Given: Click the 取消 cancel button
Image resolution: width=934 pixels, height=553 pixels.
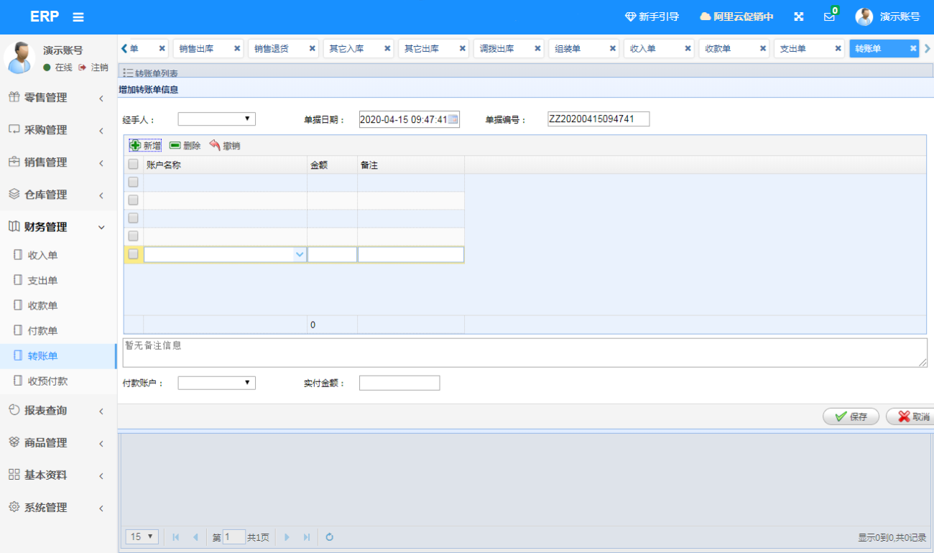Looking at the screenshot, I should pyautogui.click(x=911, y=417).
